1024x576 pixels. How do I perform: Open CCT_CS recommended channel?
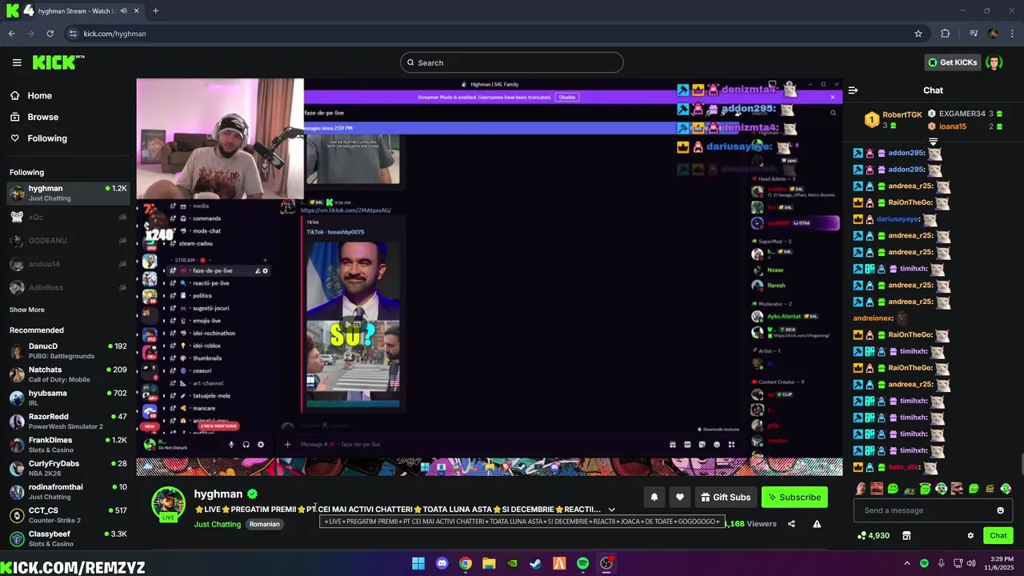tap(68, 515)
